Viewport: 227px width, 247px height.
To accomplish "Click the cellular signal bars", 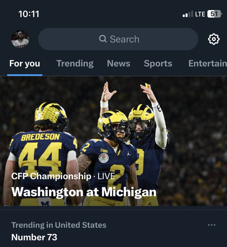I will (x=188, y=14).
